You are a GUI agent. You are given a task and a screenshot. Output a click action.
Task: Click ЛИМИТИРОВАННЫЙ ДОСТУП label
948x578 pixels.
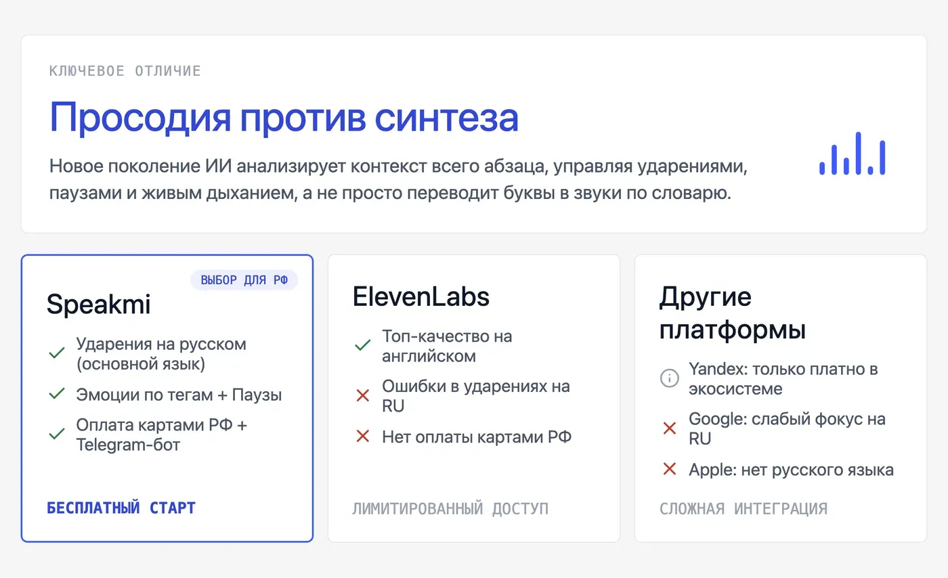click(450, 508)
